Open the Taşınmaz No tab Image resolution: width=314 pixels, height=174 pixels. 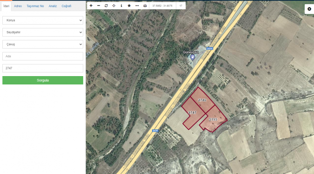tap(35, 6)
